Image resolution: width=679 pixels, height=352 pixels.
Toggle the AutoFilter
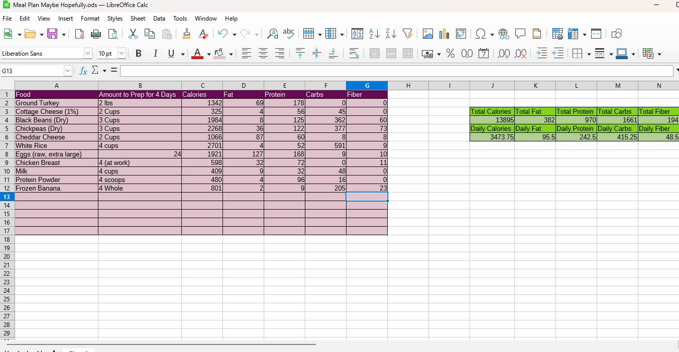(407, 34)
